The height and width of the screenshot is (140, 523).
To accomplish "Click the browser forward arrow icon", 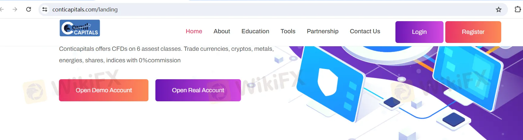I will pyautogui.click(x=15, y=9).
